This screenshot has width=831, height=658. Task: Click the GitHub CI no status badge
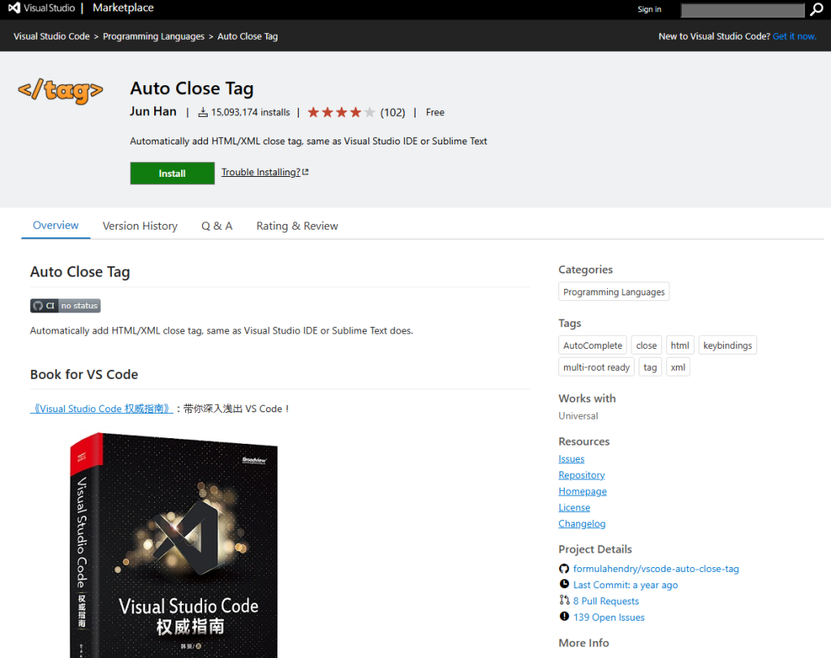click(x=65, y=306)
